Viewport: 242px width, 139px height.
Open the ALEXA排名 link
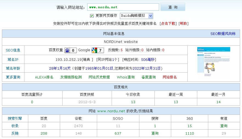coord(44,77)
